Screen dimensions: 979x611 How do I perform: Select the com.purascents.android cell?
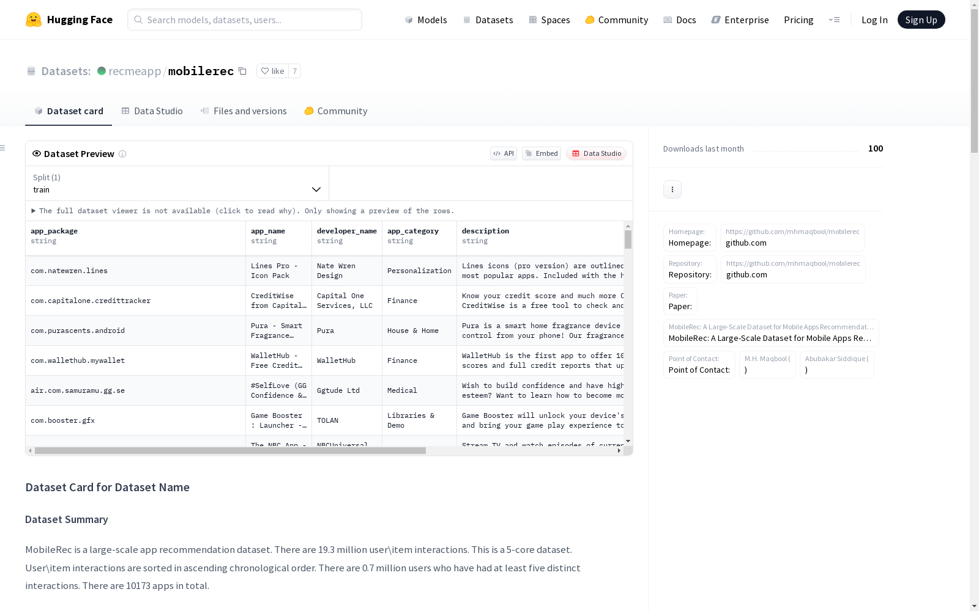(135, 331)
